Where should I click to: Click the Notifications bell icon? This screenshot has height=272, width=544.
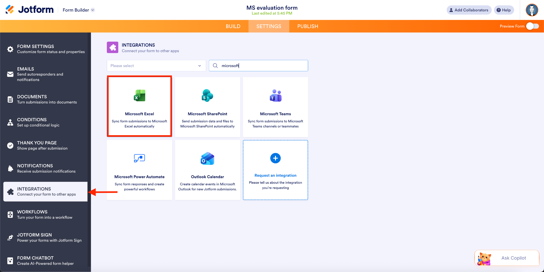tap(10, 168)
